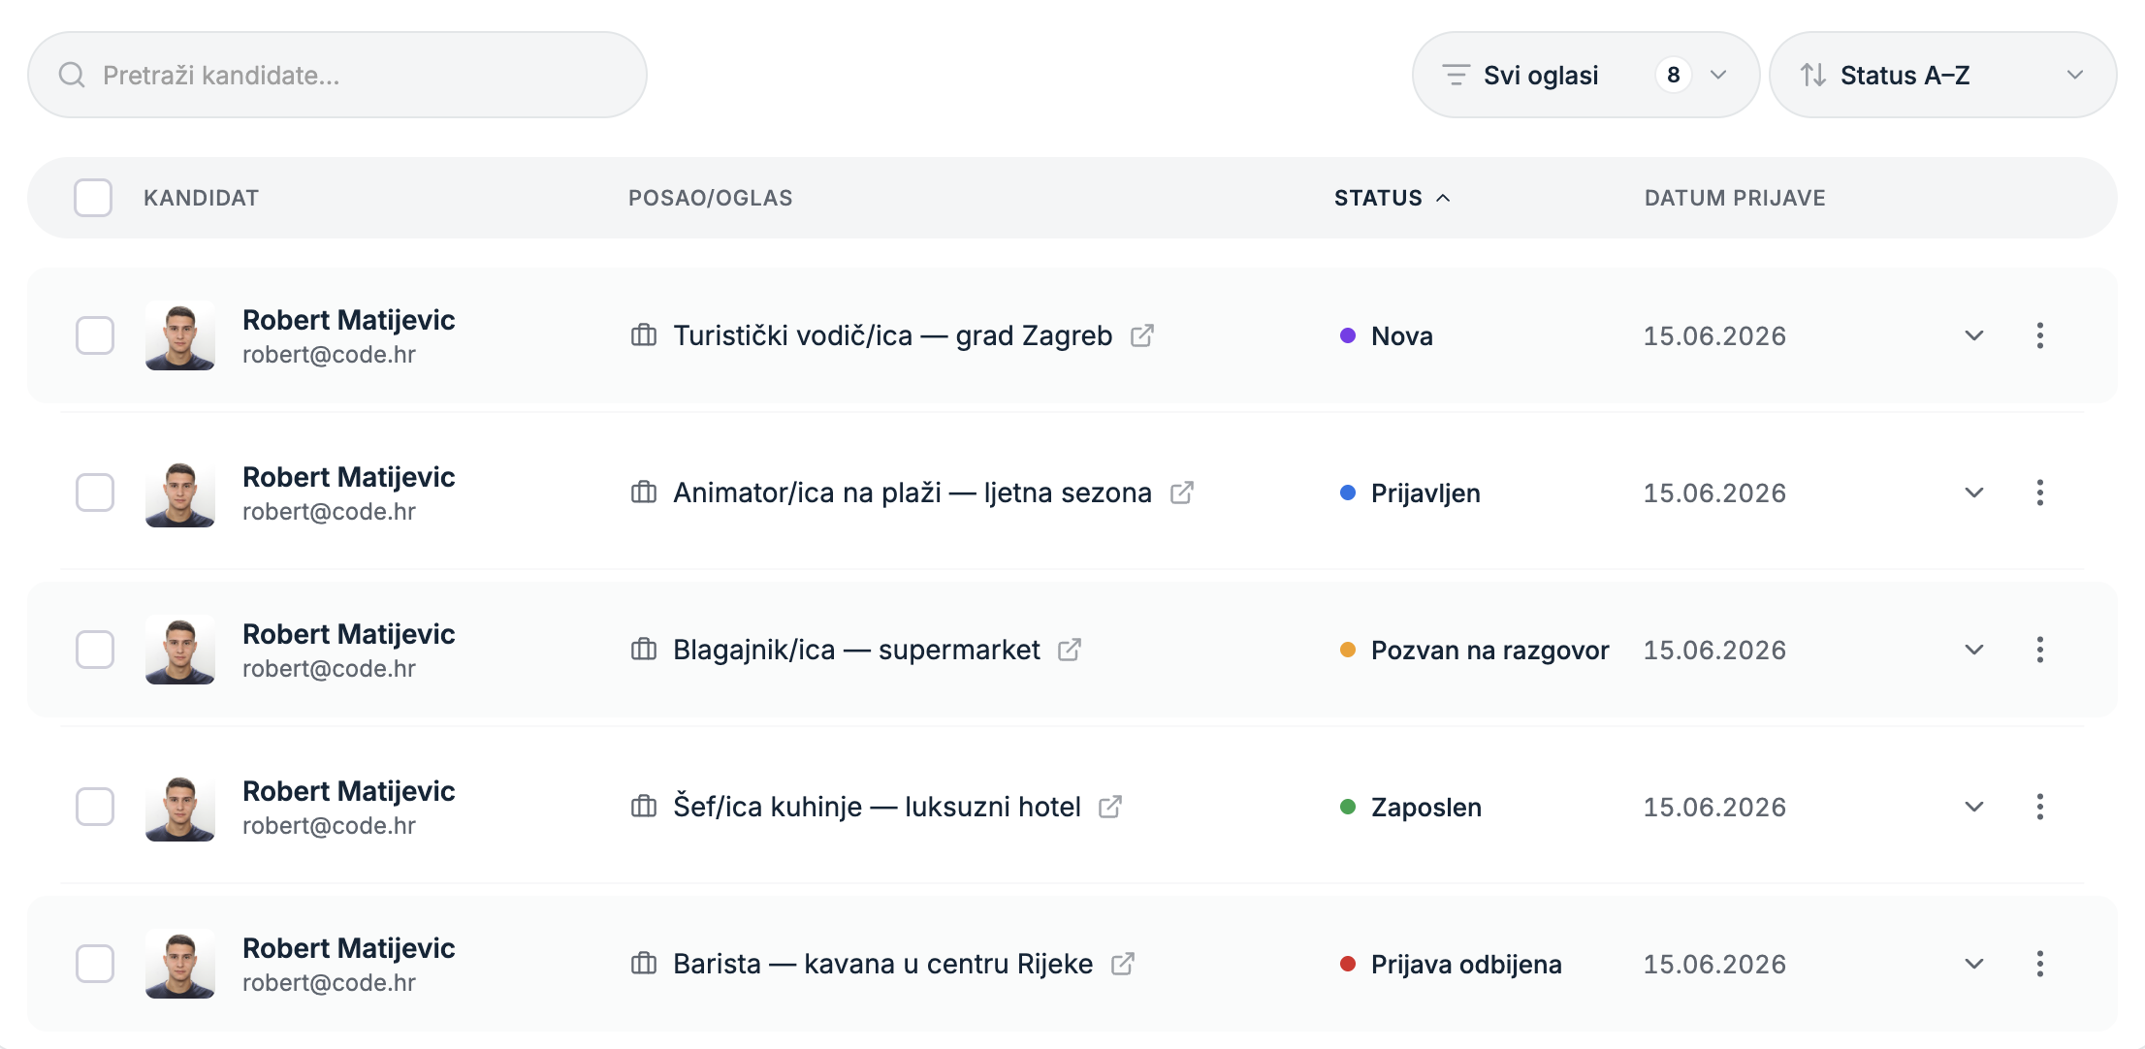Click the orange Pozvan na razgovor status dot
Image resolution: width=2145 pixels, height=1049 pixels.
click(1347, 650)
